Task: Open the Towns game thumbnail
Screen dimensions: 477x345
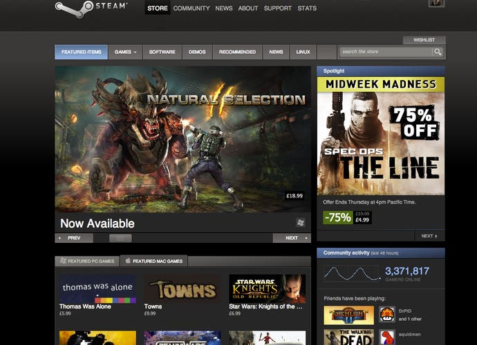Action: tap(183, 289)
